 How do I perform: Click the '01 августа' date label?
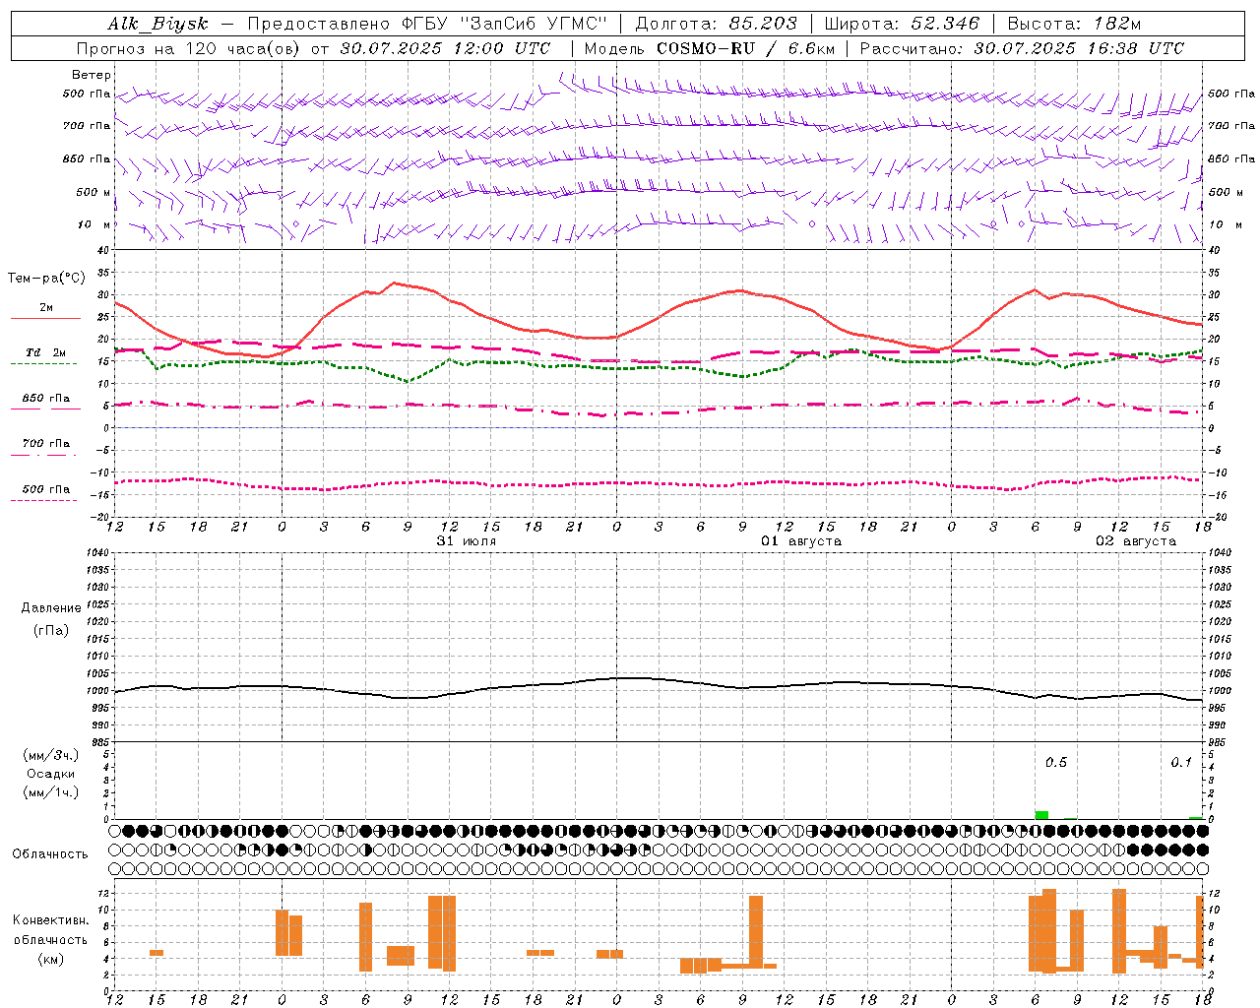pyautogui.click(x=801, y=541)
